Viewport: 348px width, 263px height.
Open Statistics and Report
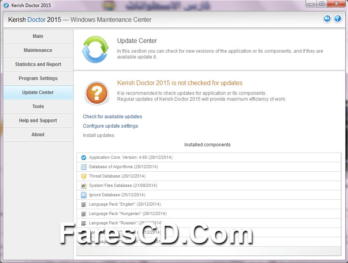tap(38, 64)
